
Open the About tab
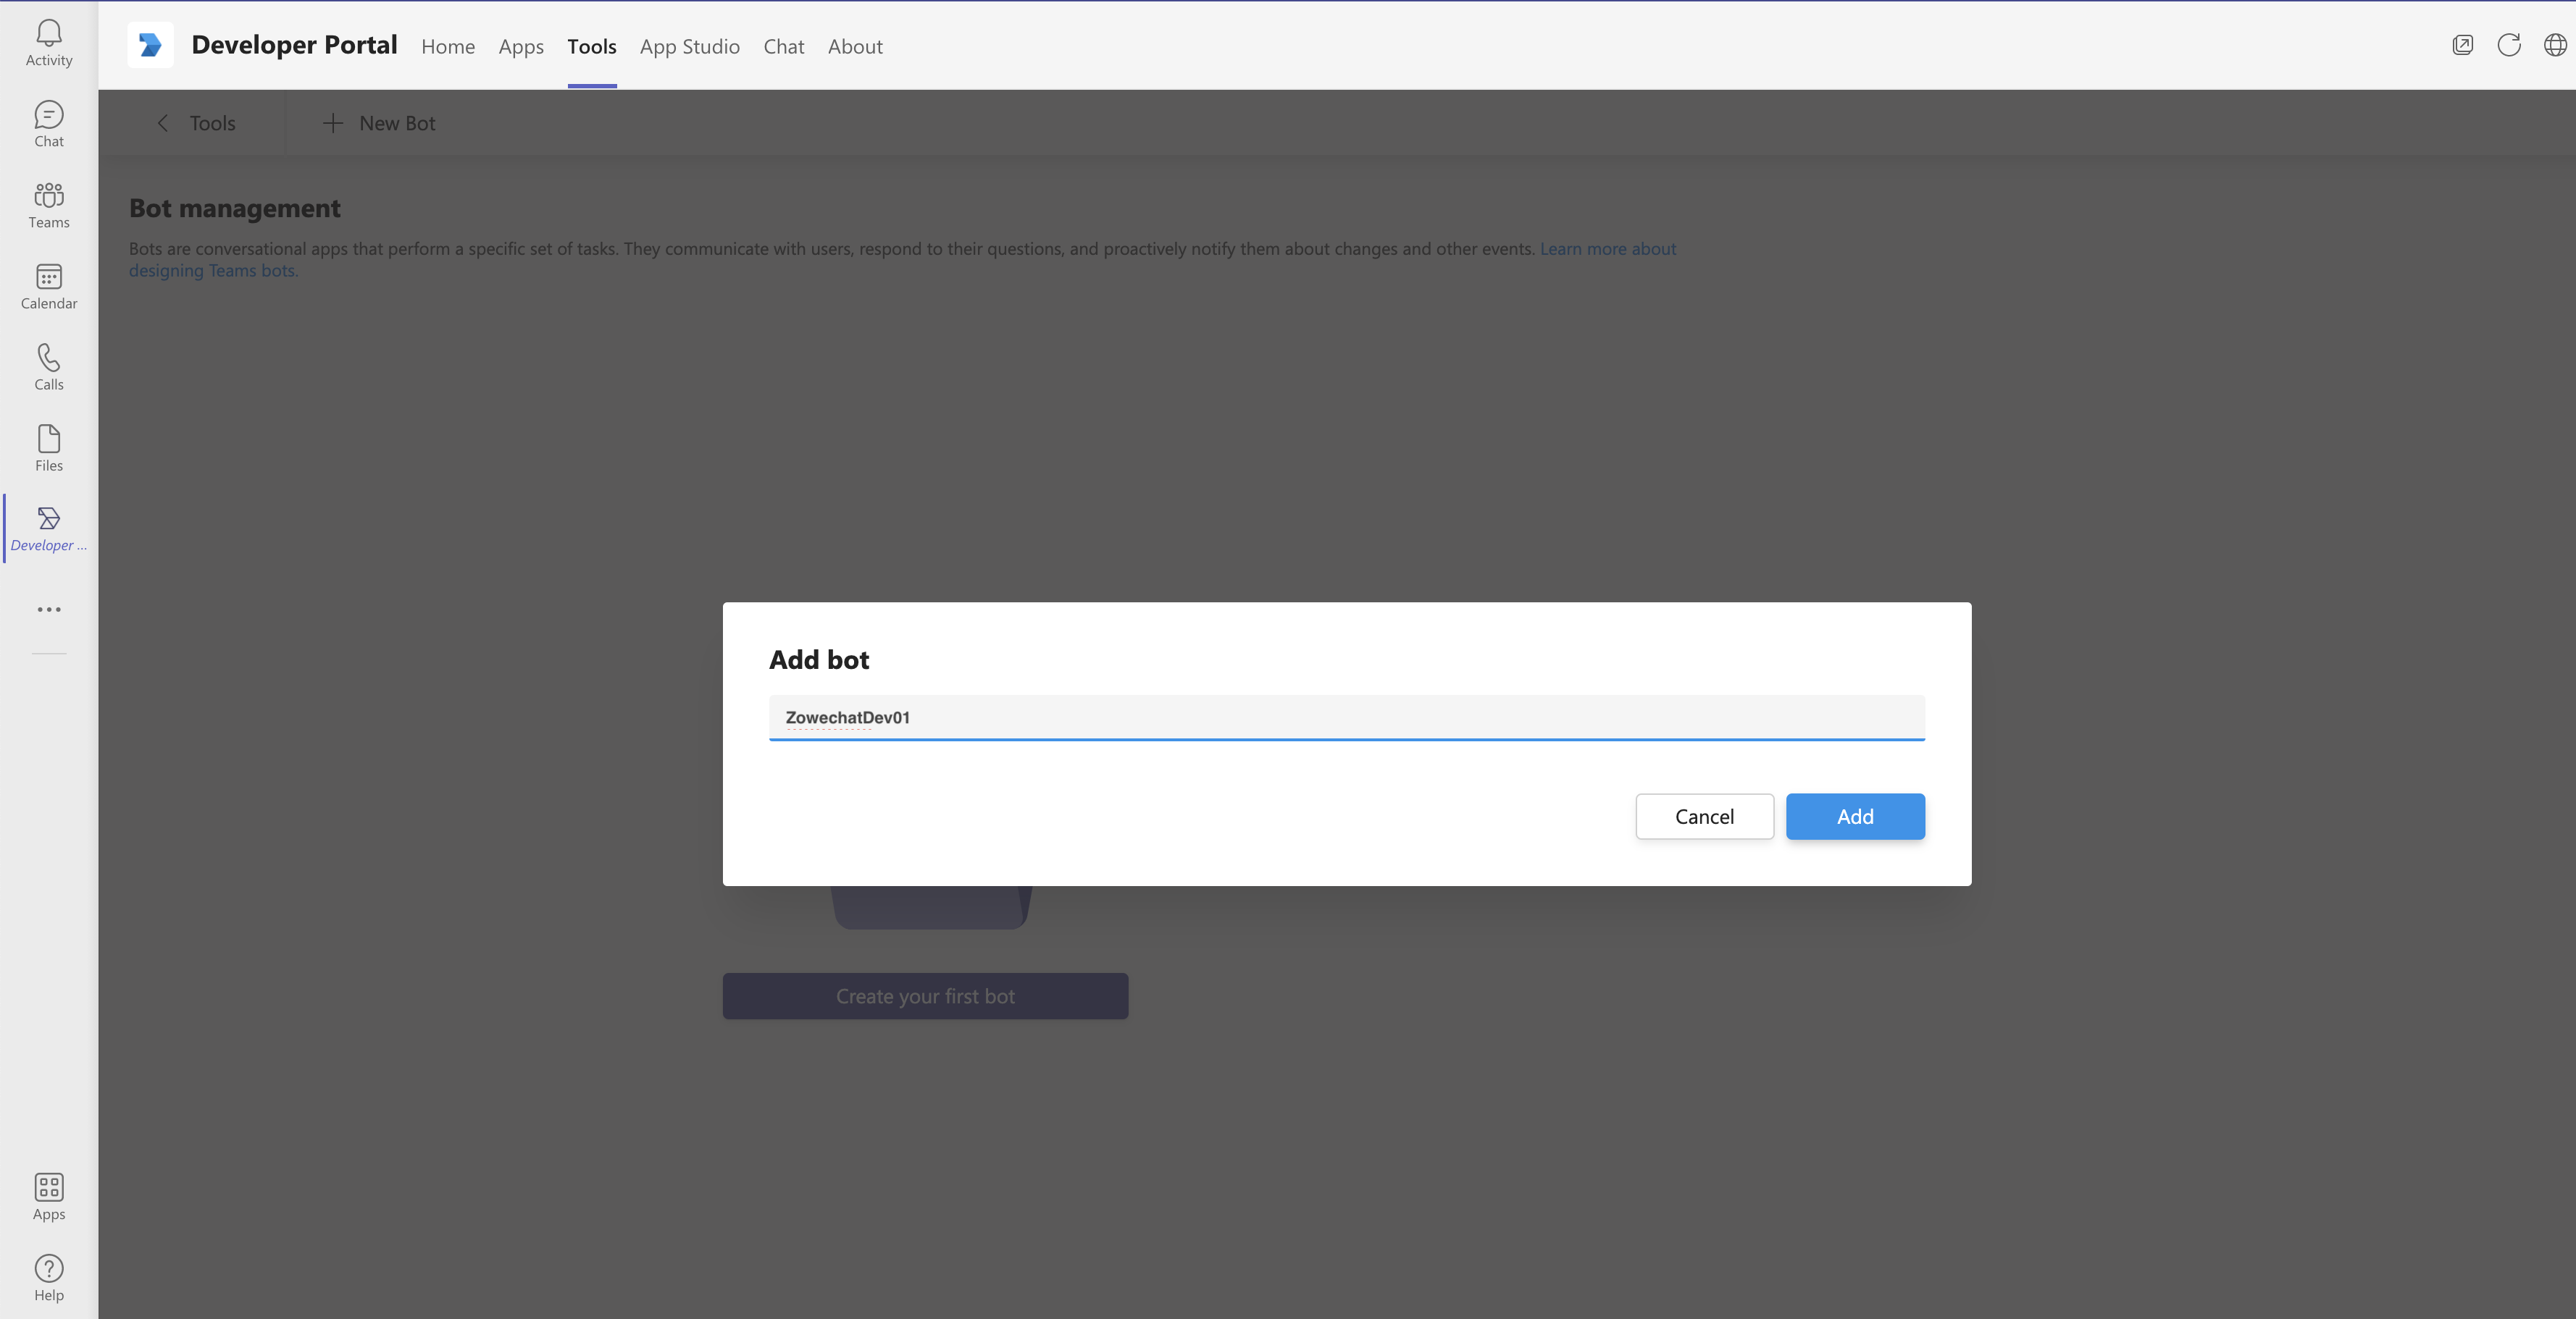pyautogui.click(x=854, y=46)
